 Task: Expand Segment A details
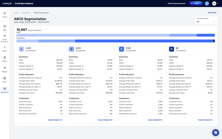click(x=55, y=120)
